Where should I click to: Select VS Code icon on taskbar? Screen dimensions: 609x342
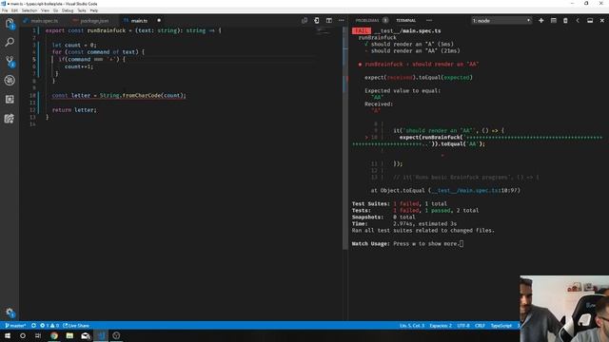(101, 335)
